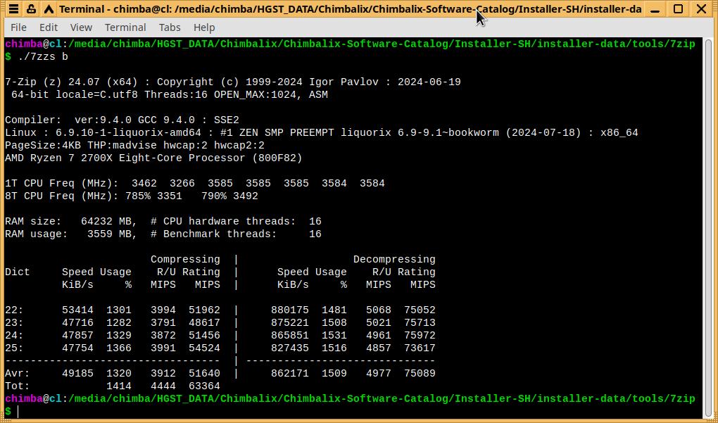Click '6.9.10-1-liquorix-amd64' kernel text
Viewport: 718px width, 423px height.
(128, 133)
